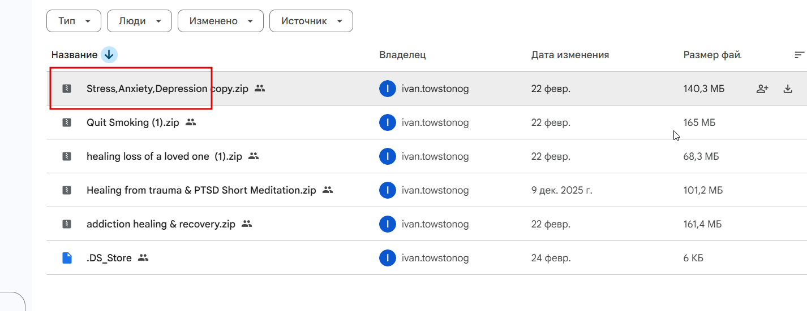Click the zip icon of healing loss of a loved one
Image resolution: width=807 pixels, height=311 pixels.
pos(67,156)
